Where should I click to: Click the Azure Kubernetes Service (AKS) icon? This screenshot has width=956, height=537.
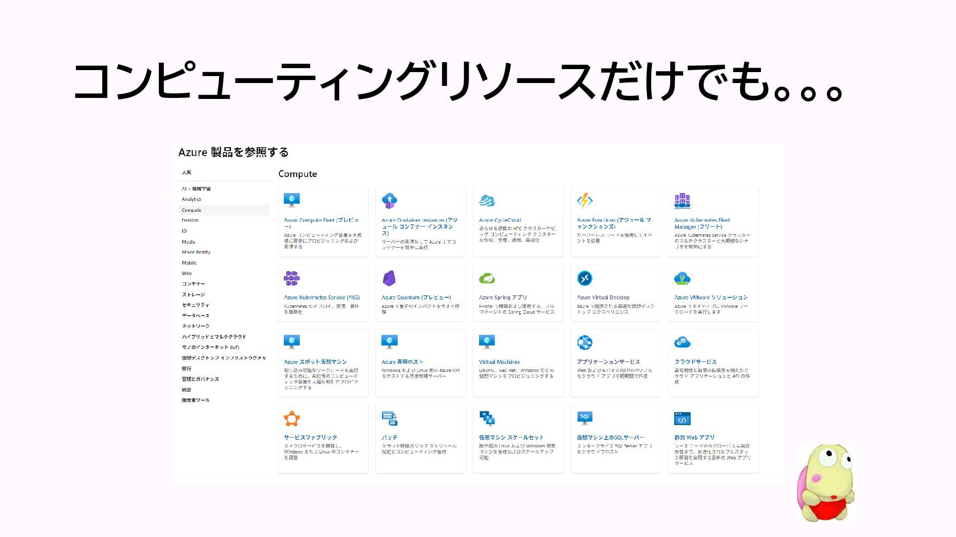(x=292, y=278)
